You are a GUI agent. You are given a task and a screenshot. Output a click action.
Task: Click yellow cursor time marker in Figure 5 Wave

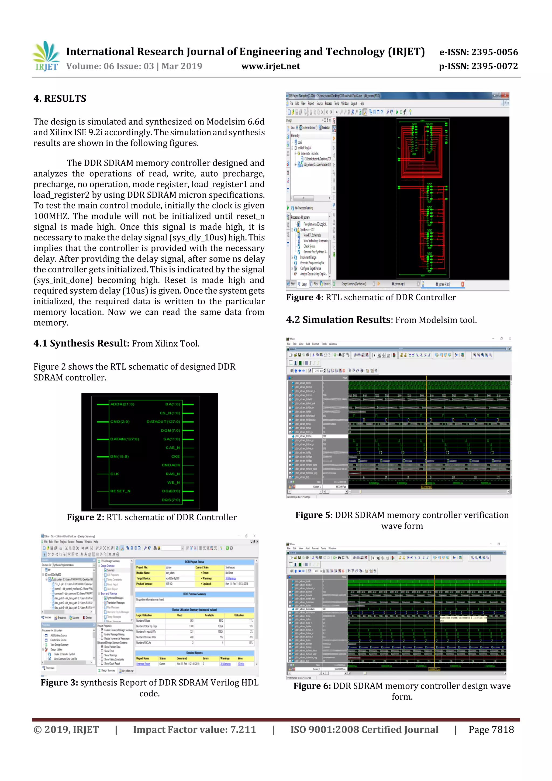(x=426, y=487)
